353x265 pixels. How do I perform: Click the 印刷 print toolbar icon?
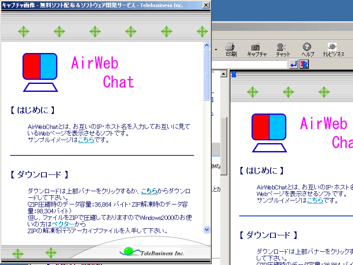[231, 49]
